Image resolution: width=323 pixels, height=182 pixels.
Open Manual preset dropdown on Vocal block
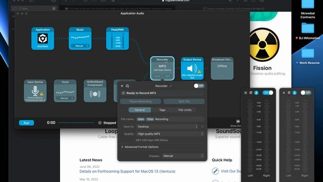tap(65, 98)
